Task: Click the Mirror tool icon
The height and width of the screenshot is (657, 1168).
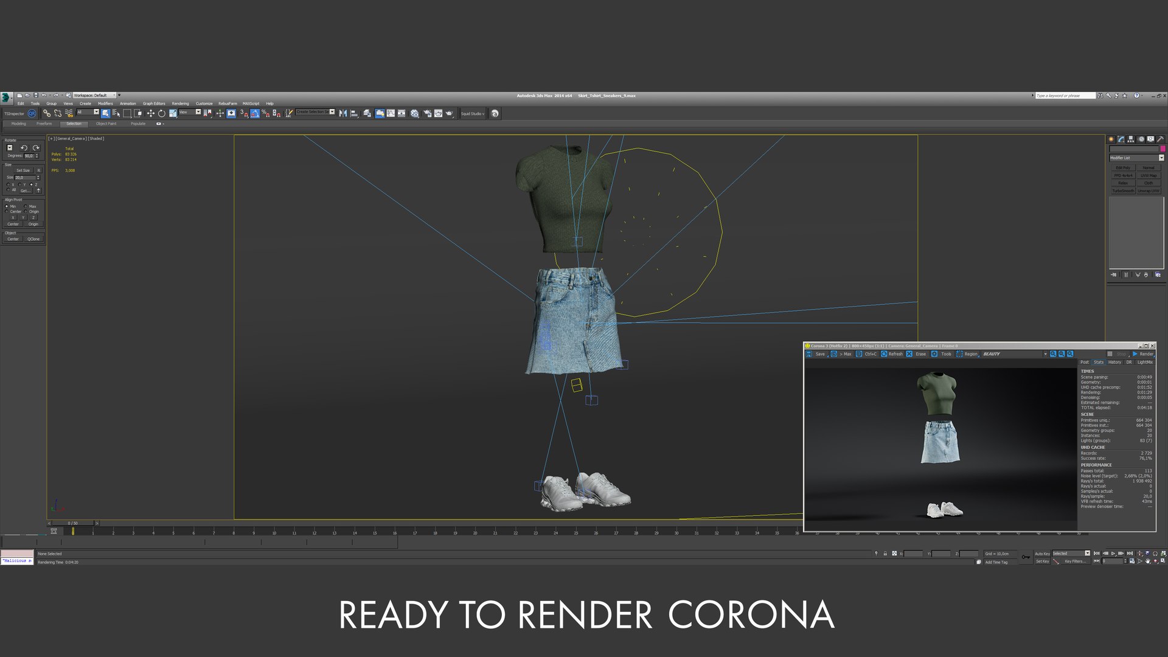Action: pos(342,114)
